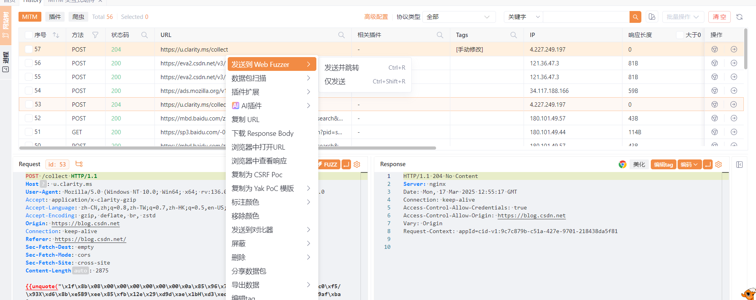The width and height of the screenshot is (756, 300).
Task: Click the color theme icon beside search
Action: 652,17
